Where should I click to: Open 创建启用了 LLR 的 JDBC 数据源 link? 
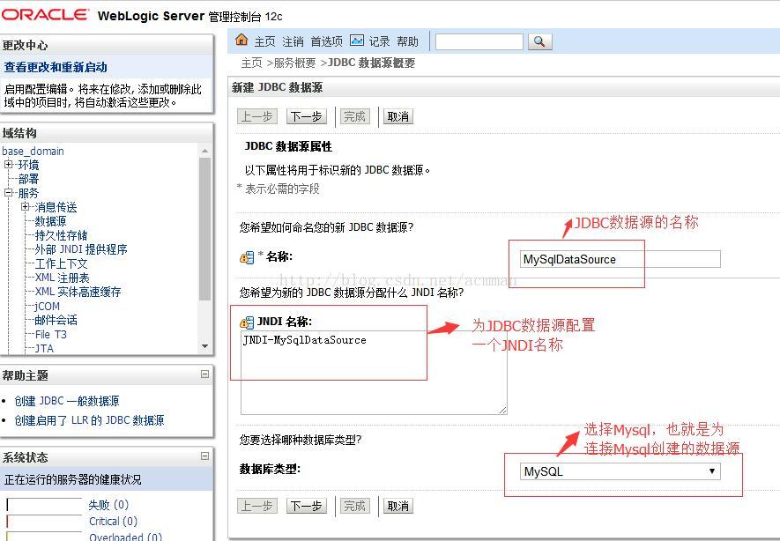(89, 420)
